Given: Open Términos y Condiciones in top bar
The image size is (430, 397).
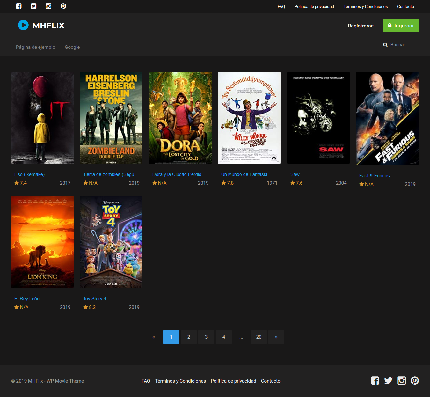Looking at the screenshot, I should coord(366,6).
